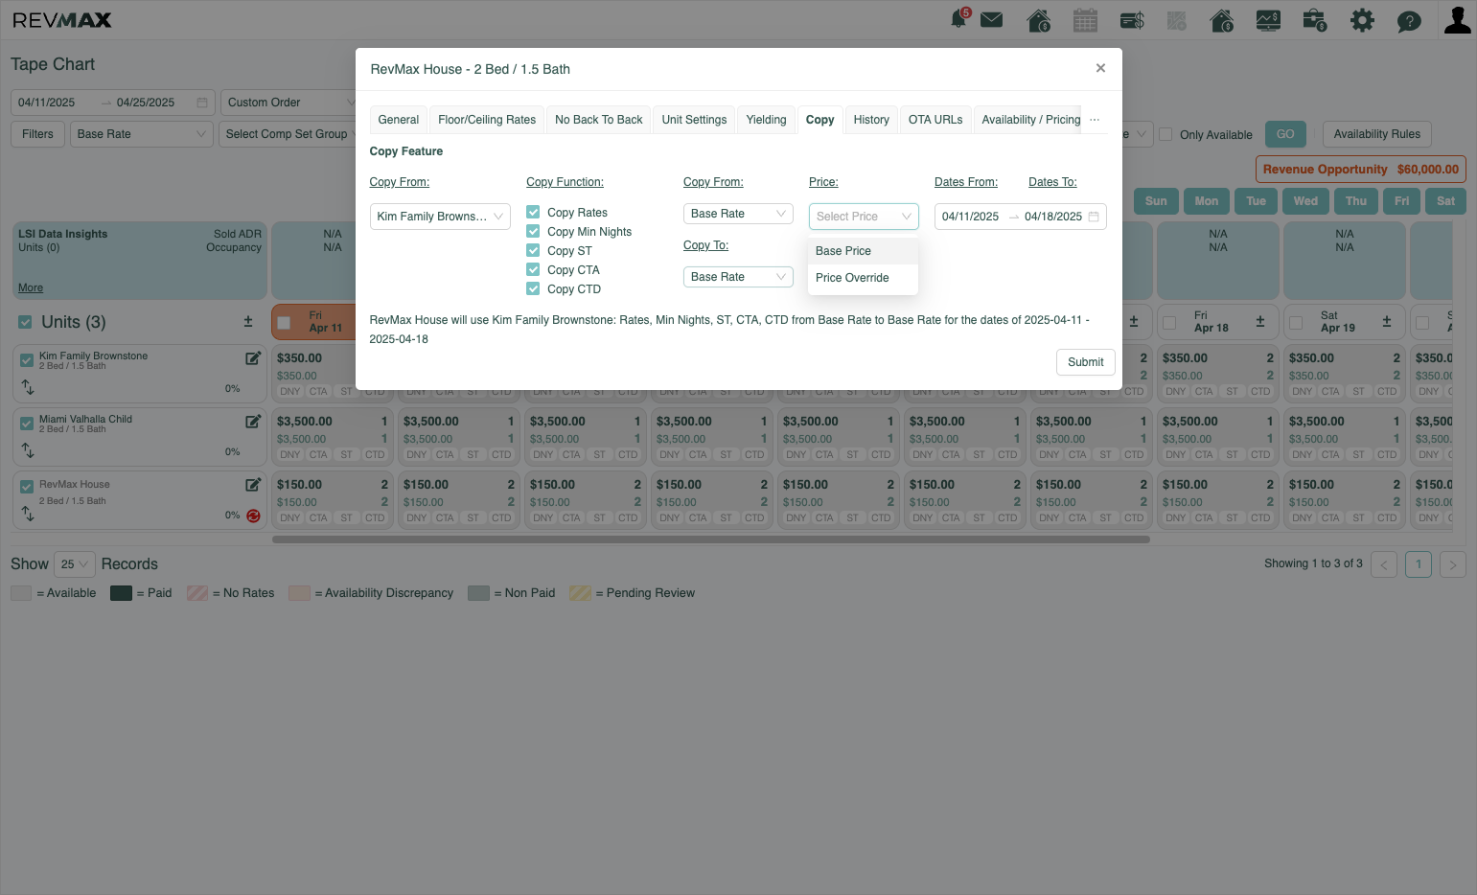This screenshot has height=895, width=1477.
Task: Choose Price Override from the price list
Action: (864, 278)
